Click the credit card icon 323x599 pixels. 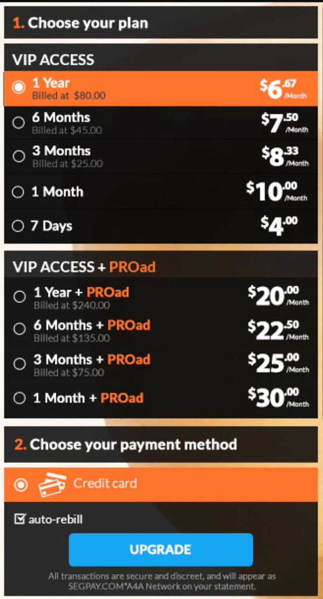(x=52, y=485)
